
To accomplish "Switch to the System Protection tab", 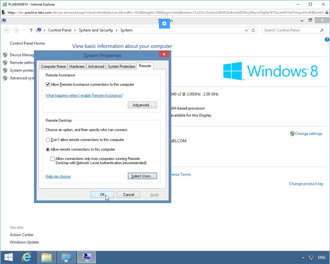I will click(x=121, y=66).
